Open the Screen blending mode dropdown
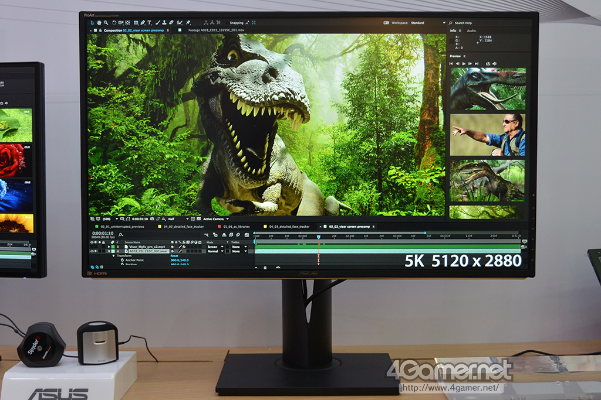The height and width of the screenshot is (400, 601). pyautogui.click(x=215, y=247)
